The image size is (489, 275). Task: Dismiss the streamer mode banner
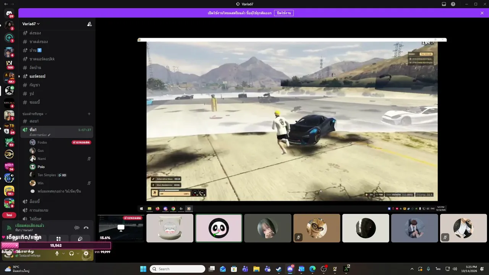(x=482, y=13)
